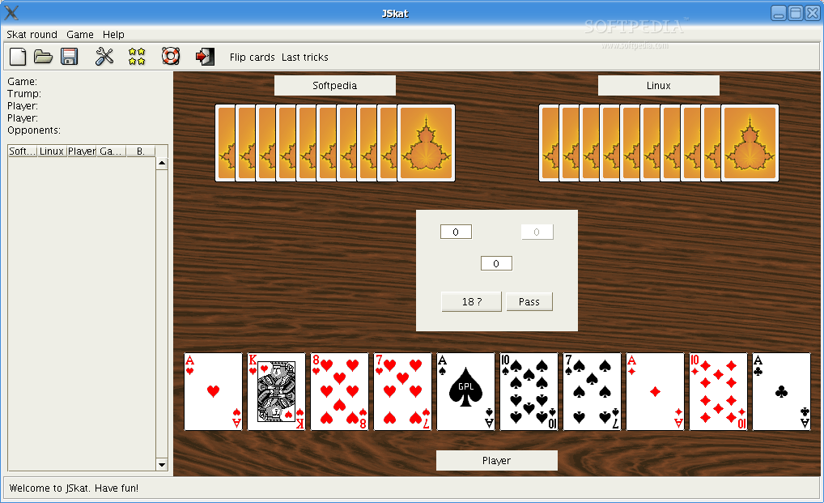Click the Player name label at the bottom
The width and height of the screenshot is (824, 503).
[497, 460]
